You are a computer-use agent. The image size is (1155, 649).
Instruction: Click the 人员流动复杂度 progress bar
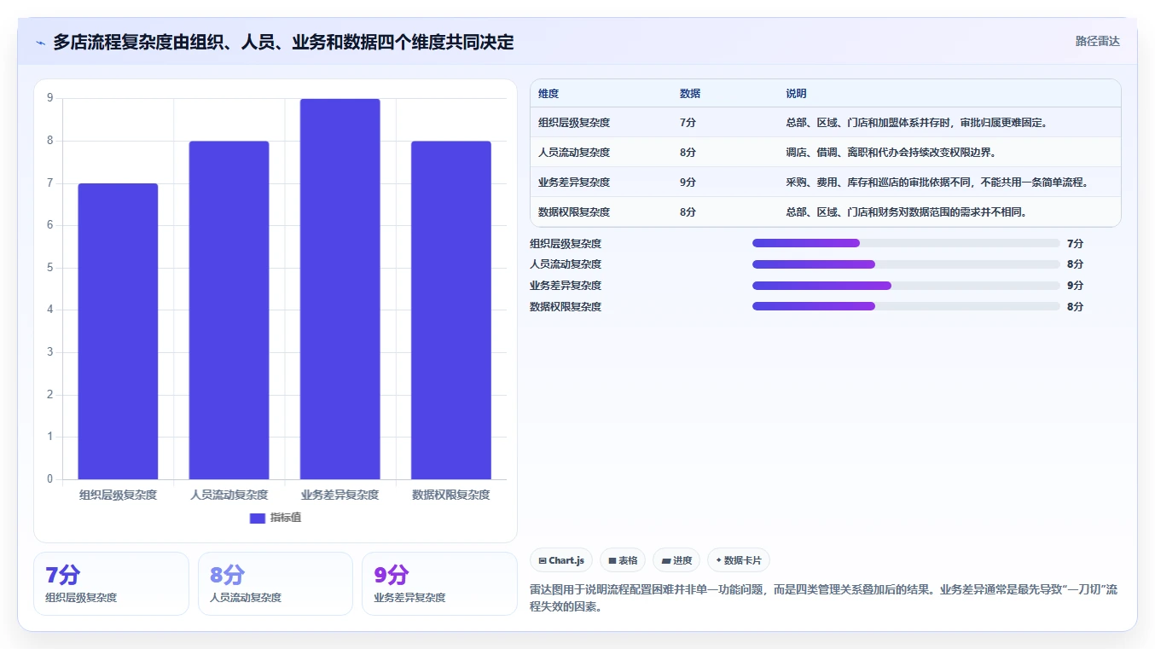pyautogui.click(x=906, y=264)
